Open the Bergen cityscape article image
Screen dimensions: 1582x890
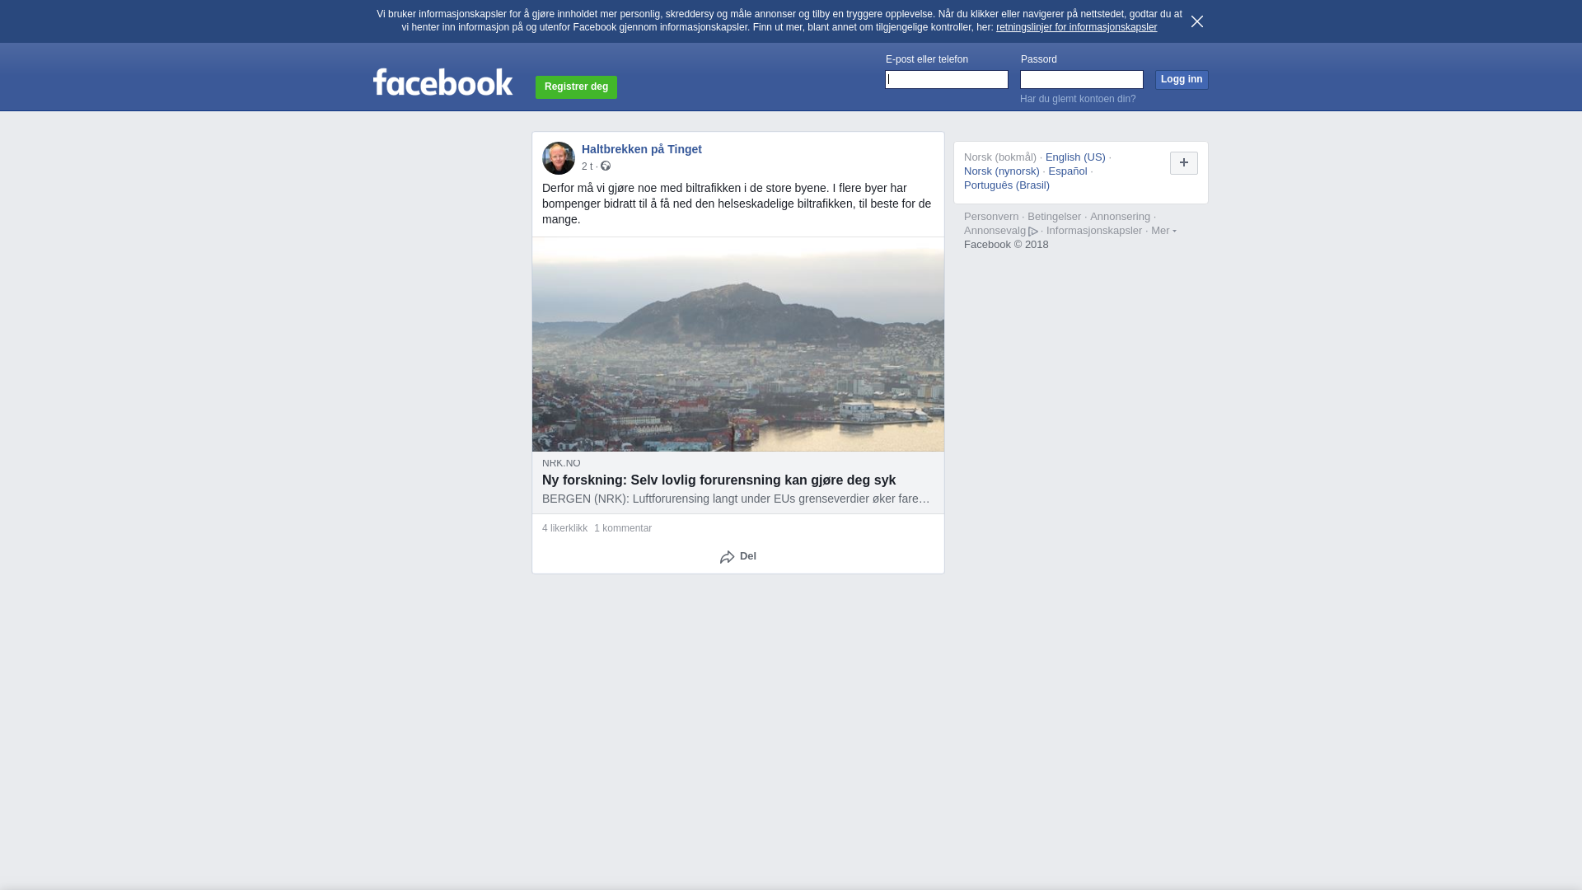(738, 344)
